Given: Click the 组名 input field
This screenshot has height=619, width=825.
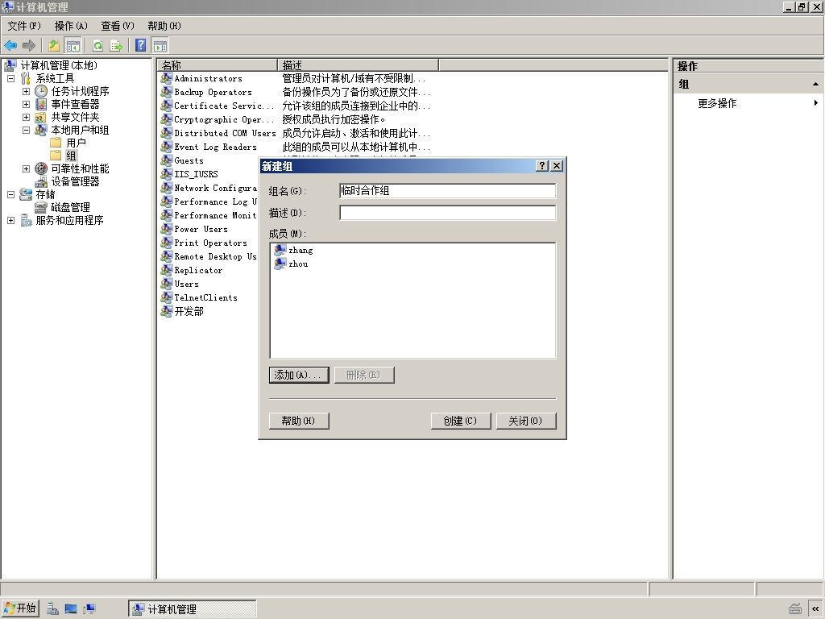Looking at the screenshot, I should pyautogui.click(x=448, y=190).
